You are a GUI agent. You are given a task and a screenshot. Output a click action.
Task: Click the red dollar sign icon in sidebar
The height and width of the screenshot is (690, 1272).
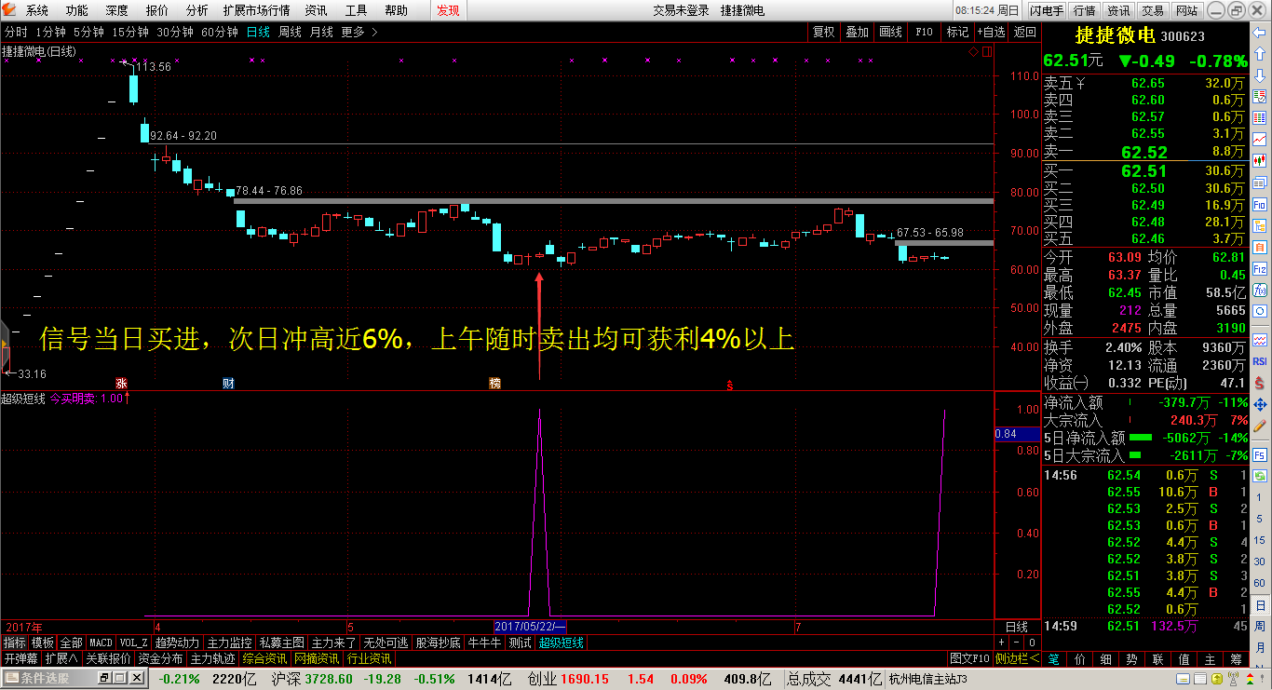[1259, 383]
